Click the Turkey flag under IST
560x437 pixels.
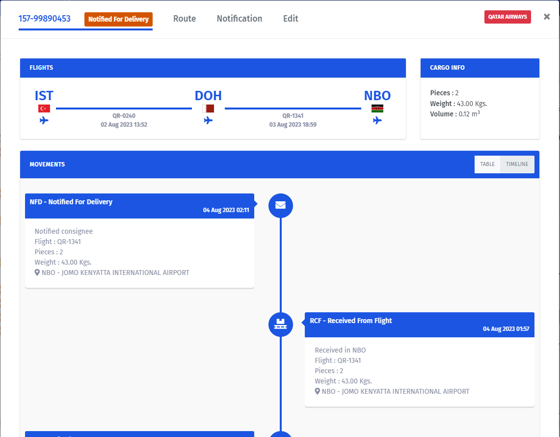(44, 108)
